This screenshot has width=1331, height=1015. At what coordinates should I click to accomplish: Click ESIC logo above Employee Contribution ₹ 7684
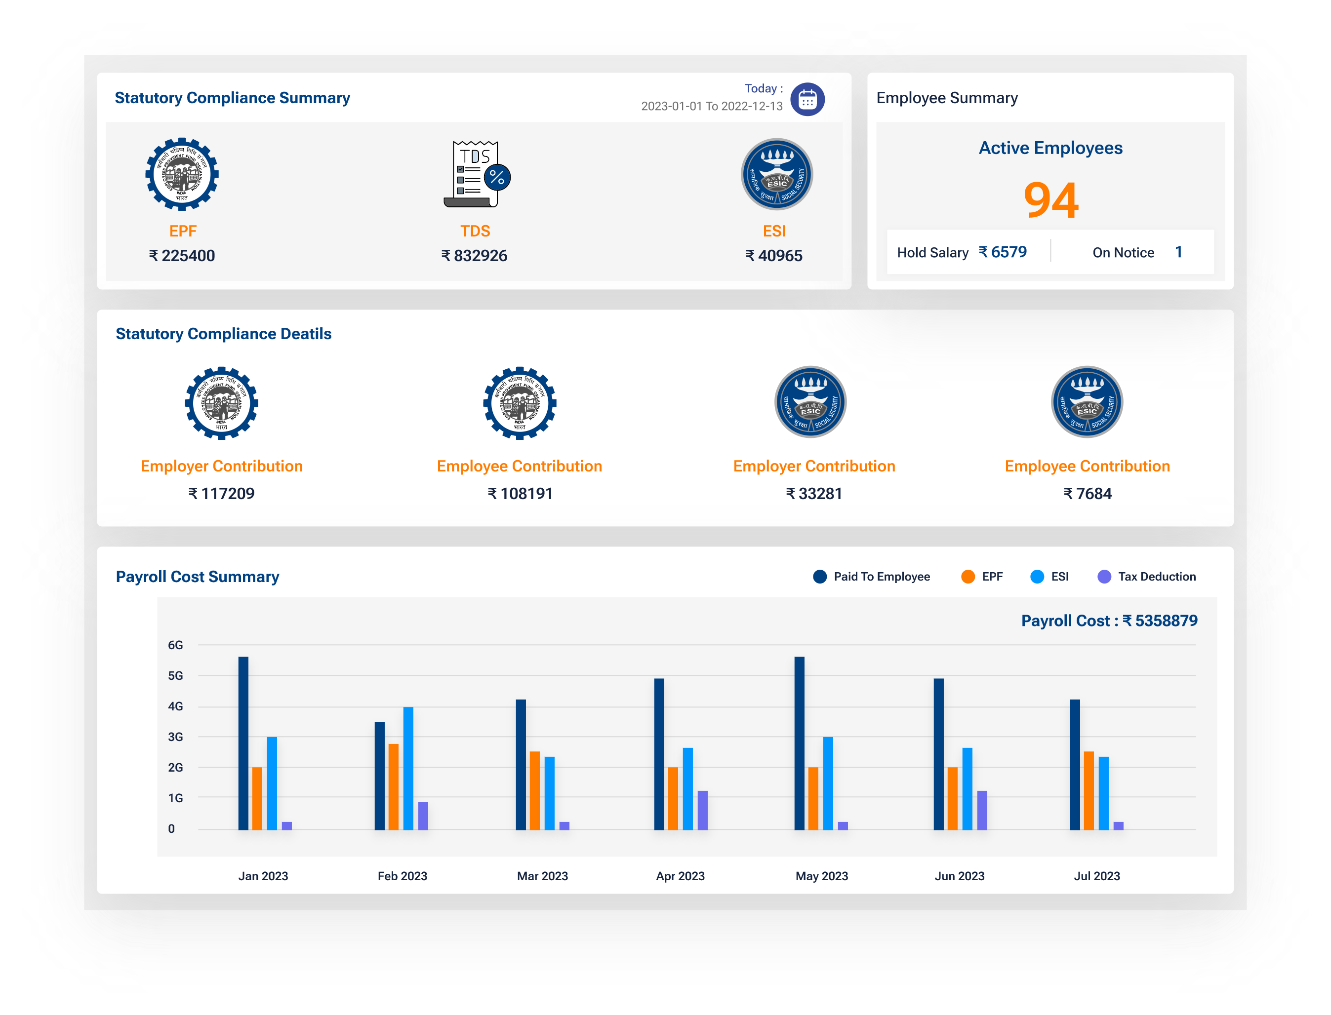1086,402
